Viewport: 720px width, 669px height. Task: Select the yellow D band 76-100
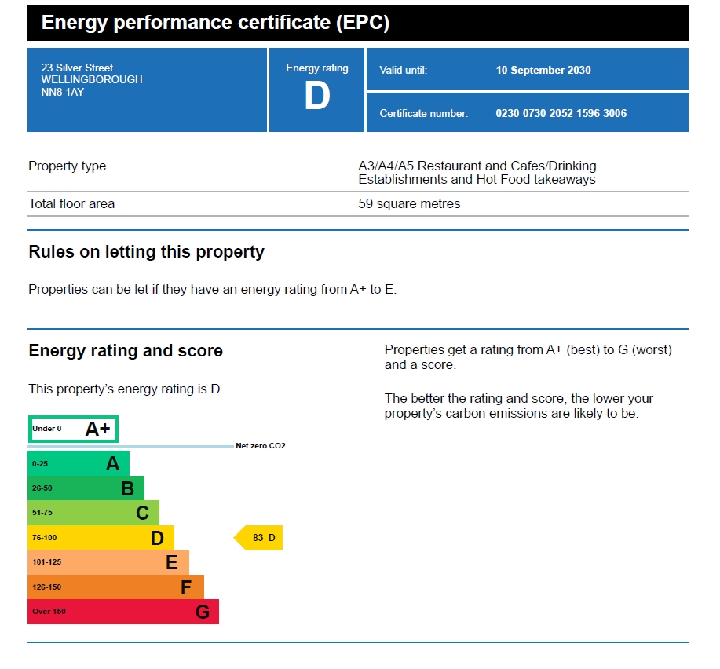click(101, 538)
